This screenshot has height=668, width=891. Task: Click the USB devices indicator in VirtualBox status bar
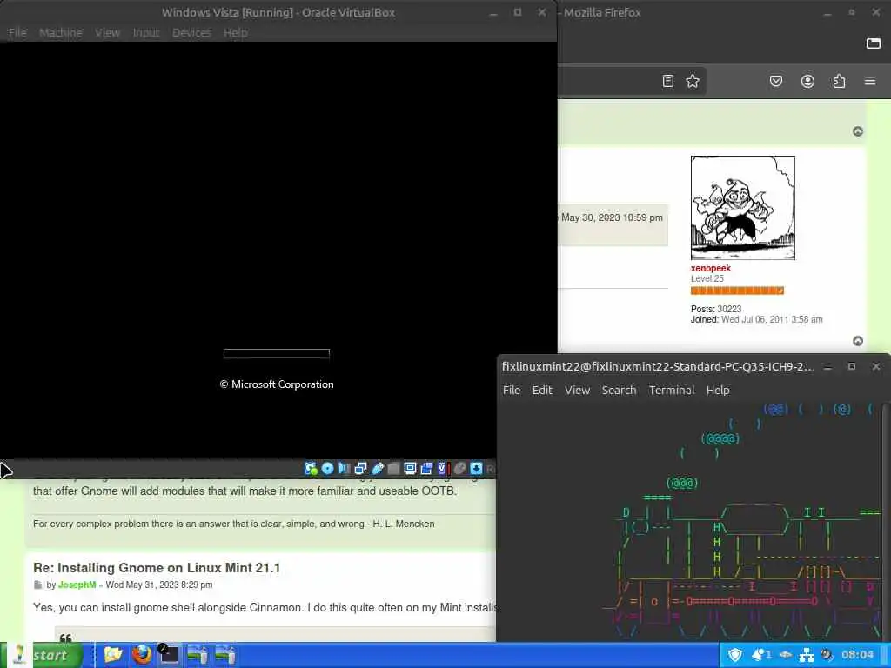click(x=378, y=469)
